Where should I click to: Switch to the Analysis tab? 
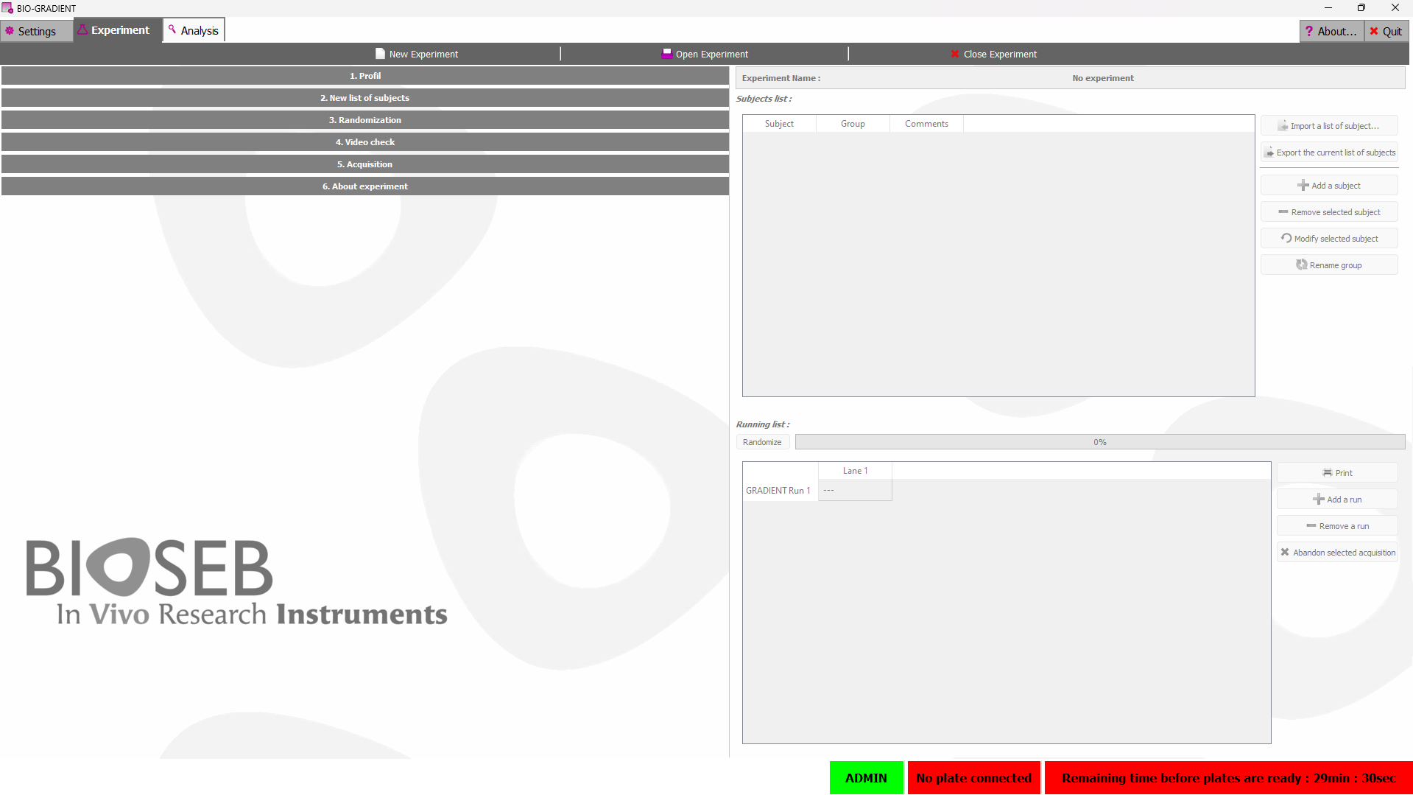coord(194,31)
